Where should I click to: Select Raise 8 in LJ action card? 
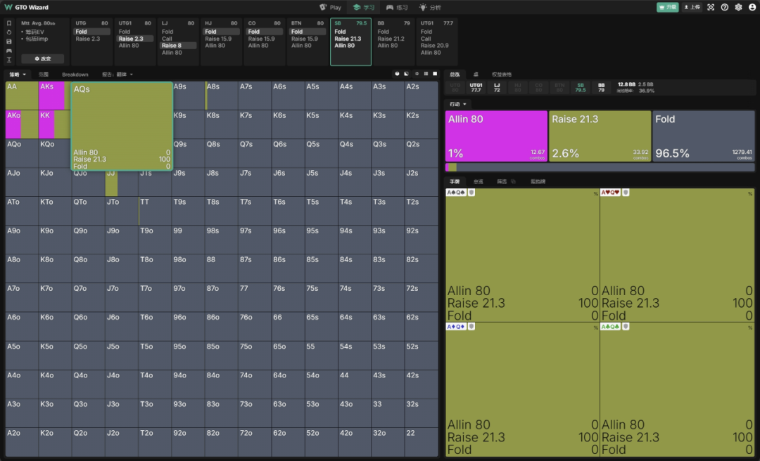click(178, 46)
